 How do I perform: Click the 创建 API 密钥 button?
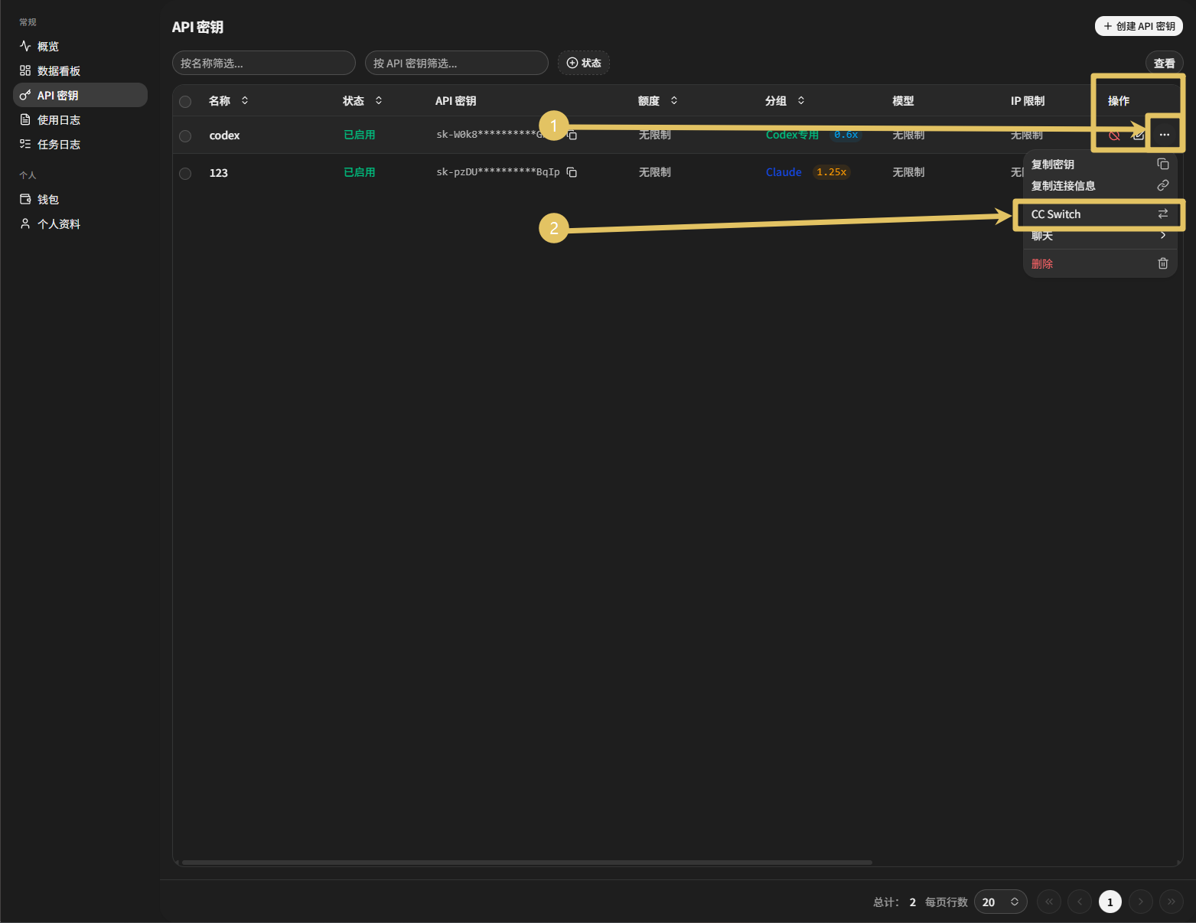(1139, 26)
